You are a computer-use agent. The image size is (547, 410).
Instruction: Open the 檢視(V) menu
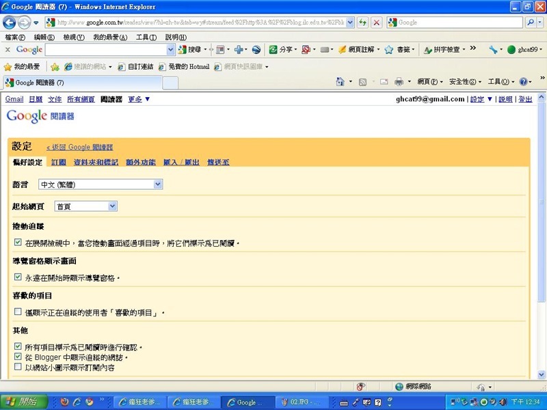[x=74, y=38]
